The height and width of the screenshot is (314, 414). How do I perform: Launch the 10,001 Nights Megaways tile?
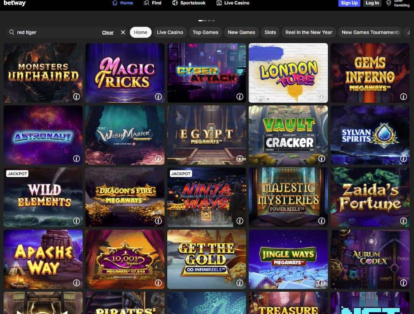point(125,259)
